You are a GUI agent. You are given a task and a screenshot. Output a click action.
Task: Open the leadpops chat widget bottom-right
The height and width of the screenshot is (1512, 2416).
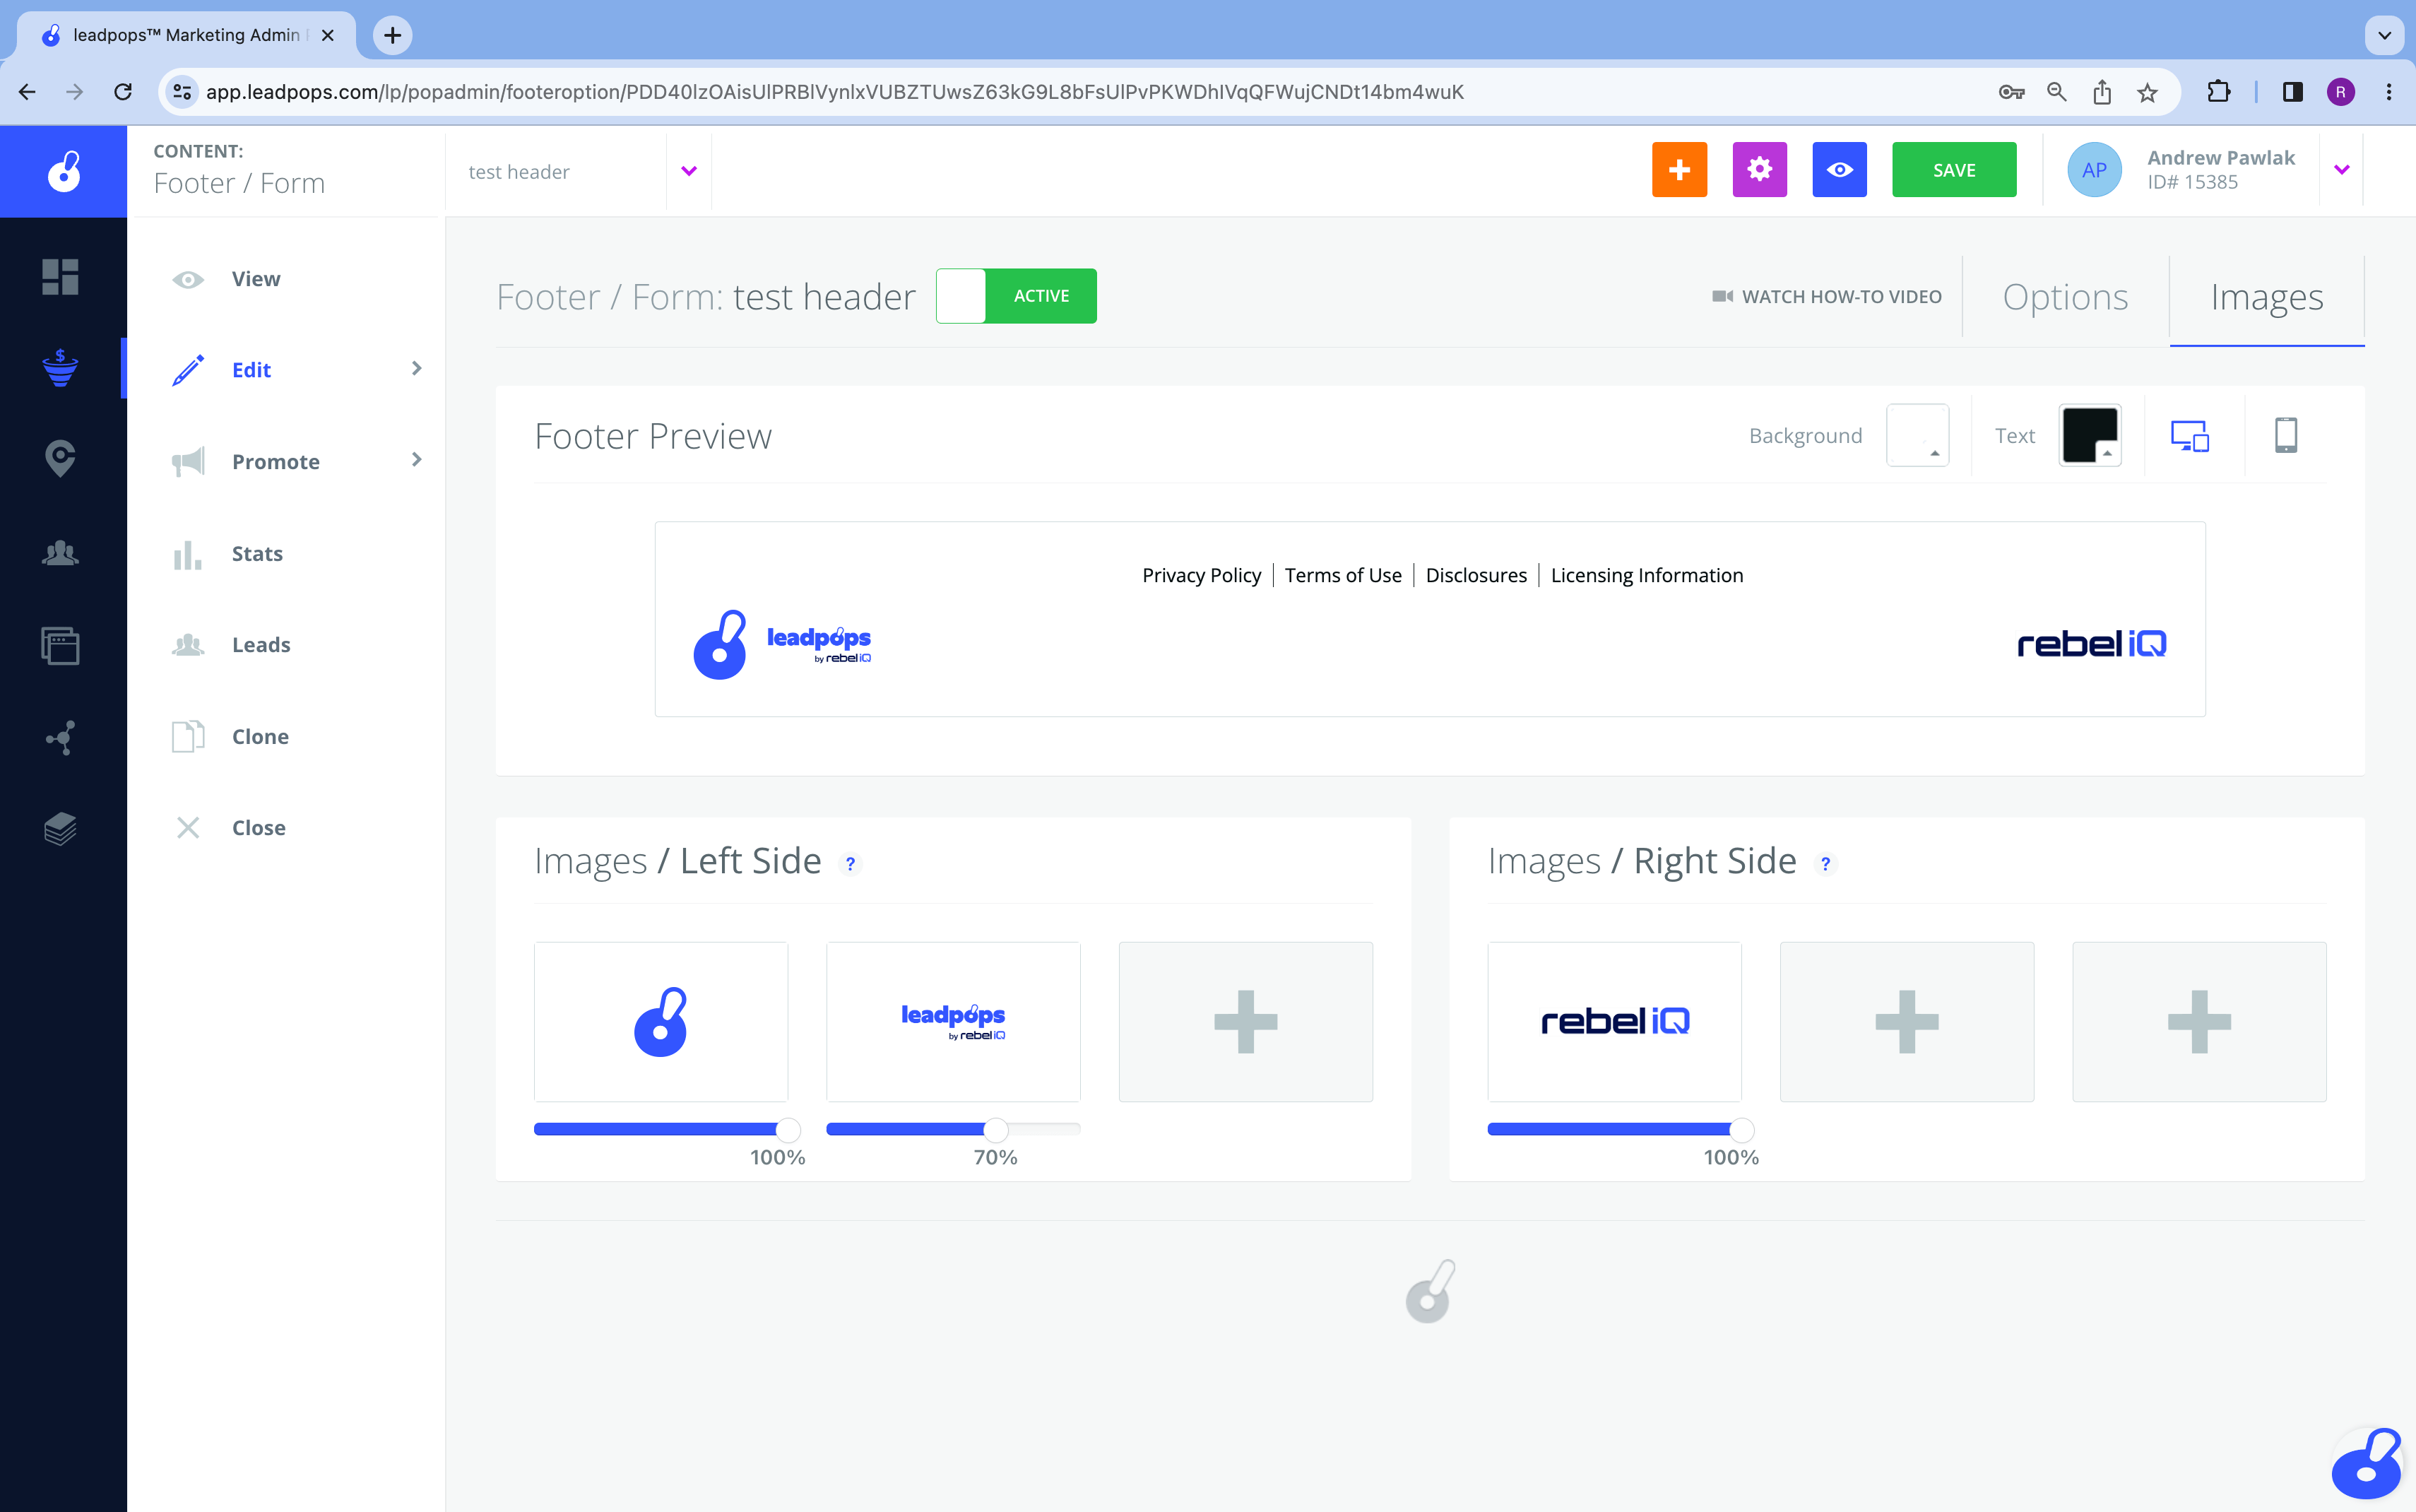2366,1464
